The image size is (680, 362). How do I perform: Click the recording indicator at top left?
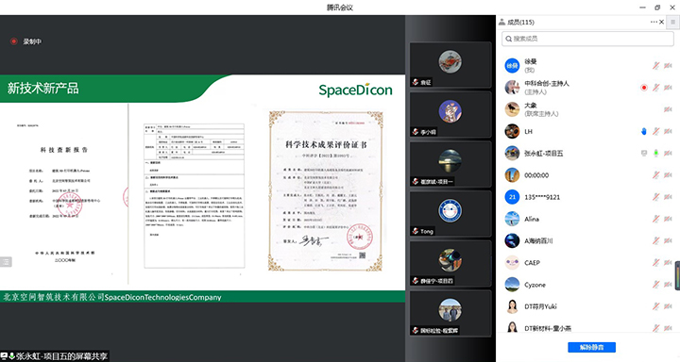14,41
